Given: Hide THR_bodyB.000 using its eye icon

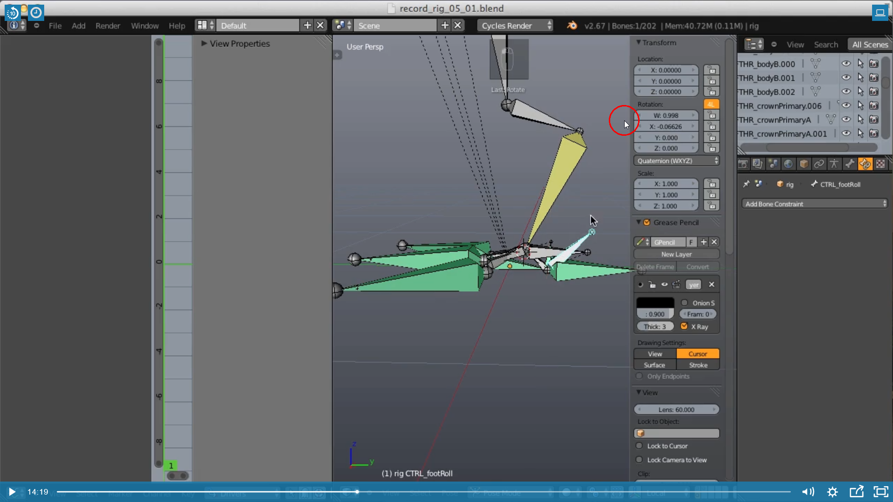Looking at the screenshot, I should (846, 64).
